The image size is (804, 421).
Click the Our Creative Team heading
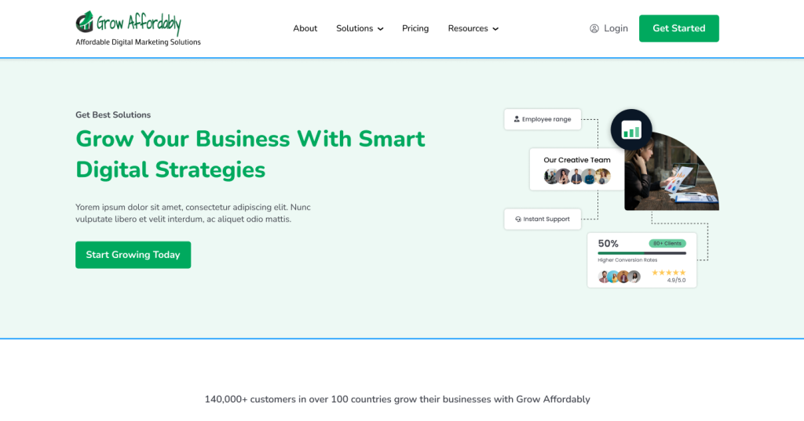click(577, 160)
